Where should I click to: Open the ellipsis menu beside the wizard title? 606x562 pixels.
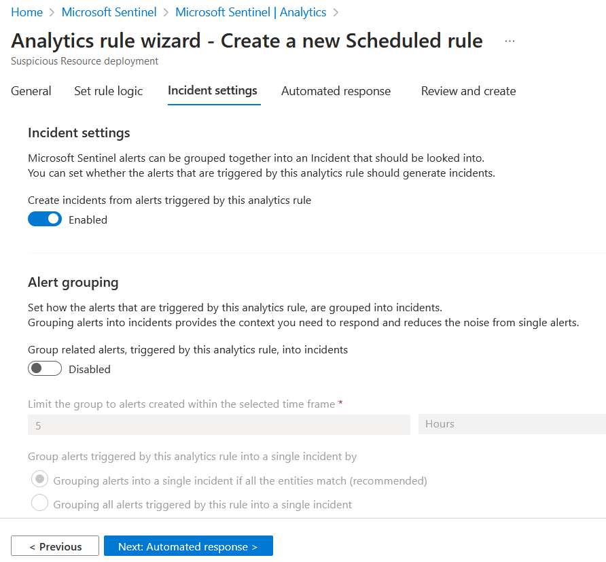(x=510, y=41)
